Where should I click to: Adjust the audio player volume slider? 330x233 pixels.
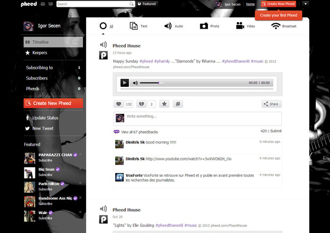click(x=151, y=83)
